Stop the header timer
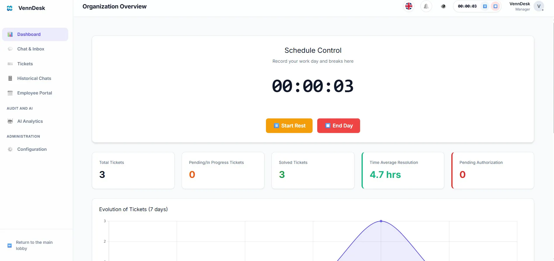Viewport: 554px width, 261px height. coord(495,6)
